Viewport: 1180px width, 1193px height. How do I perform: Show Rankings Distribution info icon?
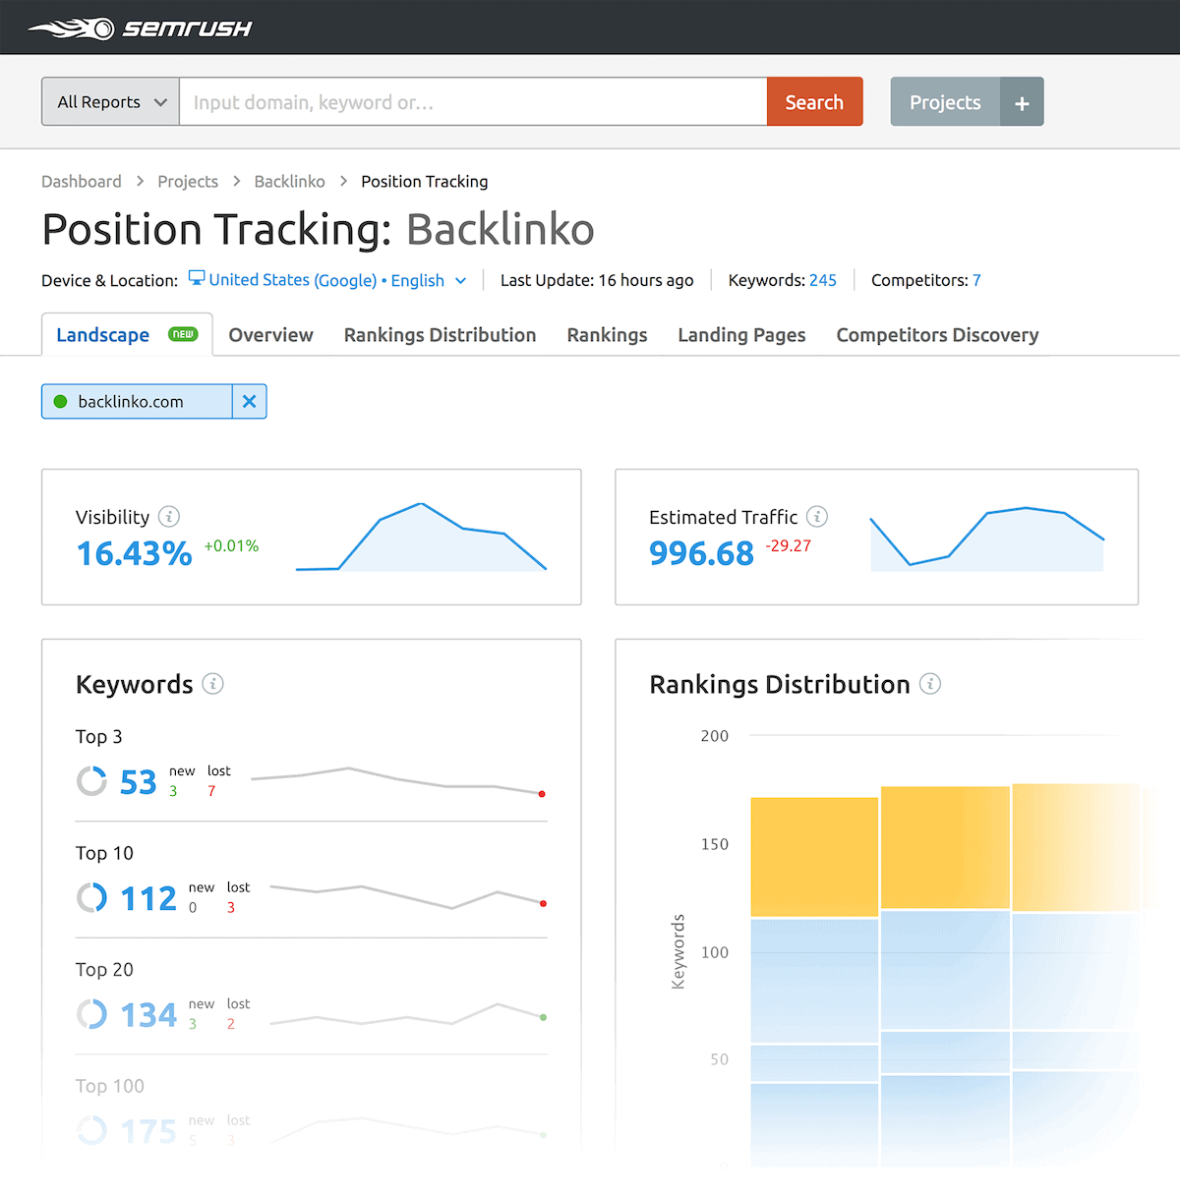[930, 683]
